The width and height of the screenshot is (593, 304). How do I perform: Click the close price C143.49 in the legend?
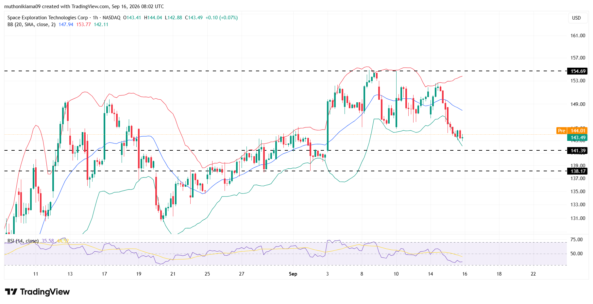point(194,18)
